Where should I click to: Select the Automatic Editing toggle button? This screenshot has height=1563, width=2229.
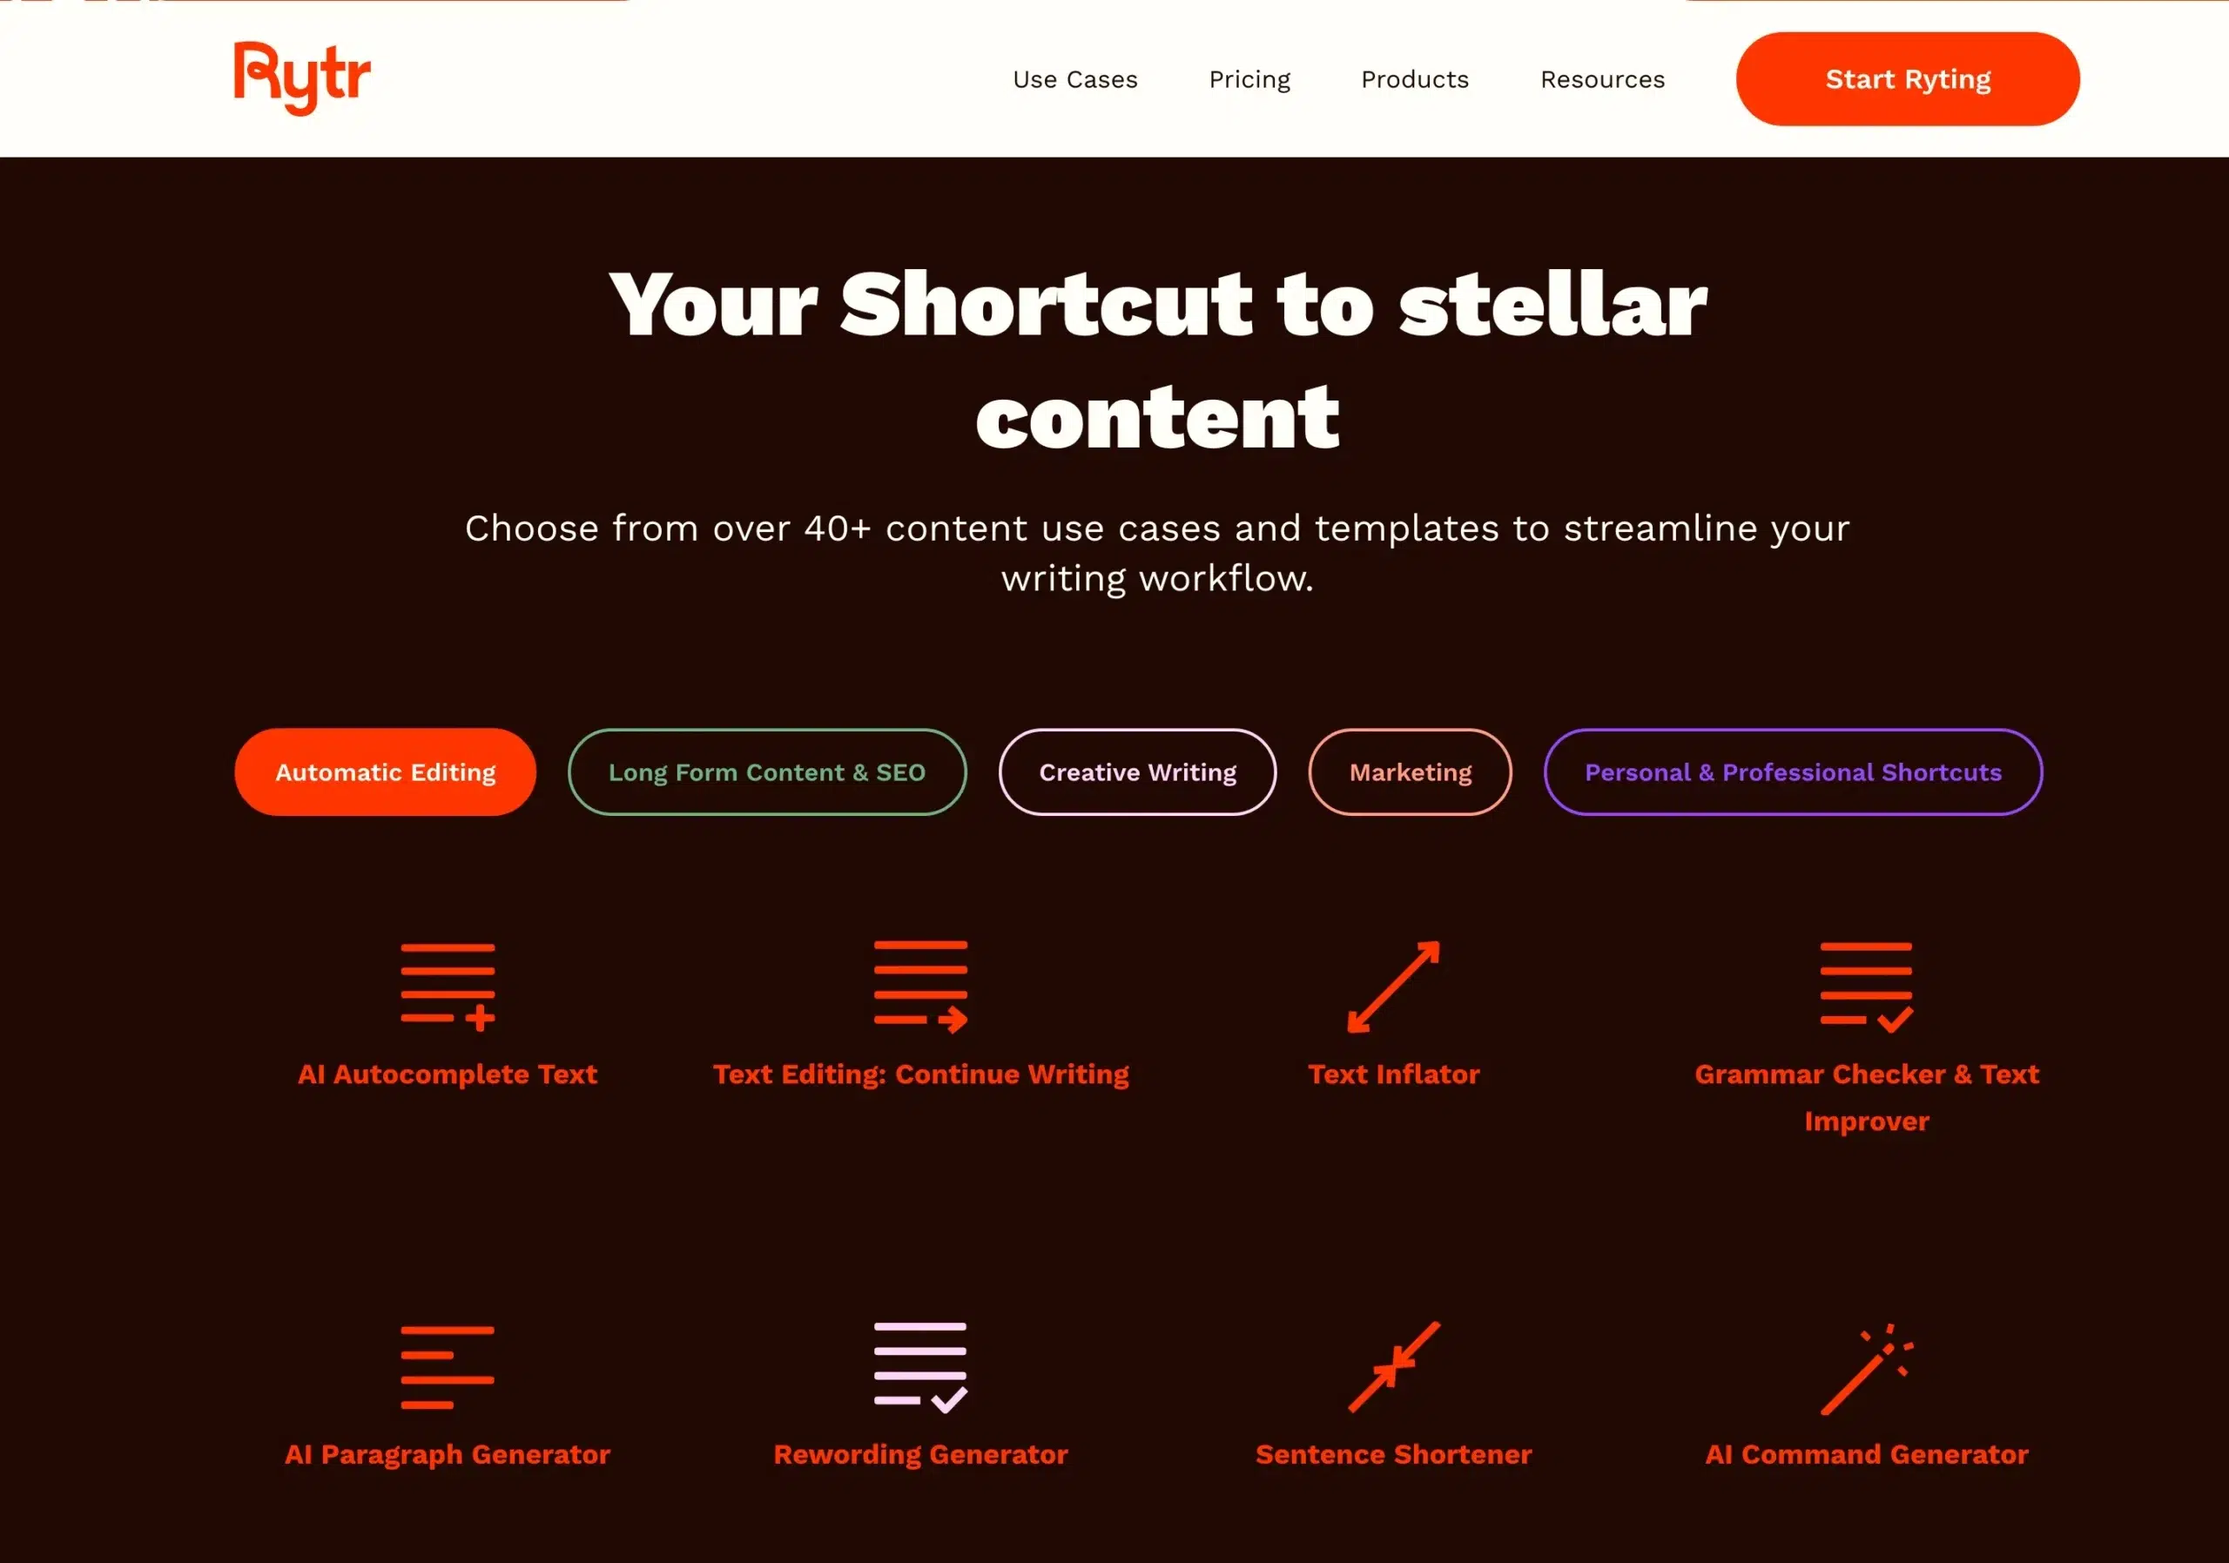click(385, 772)
